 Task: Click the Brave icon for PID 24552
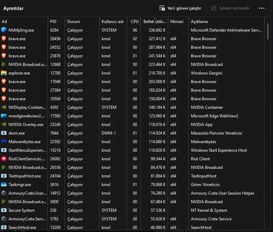[x=4, y=47]
